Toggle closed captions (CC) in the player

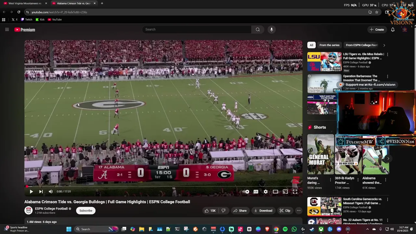(256, 192)
